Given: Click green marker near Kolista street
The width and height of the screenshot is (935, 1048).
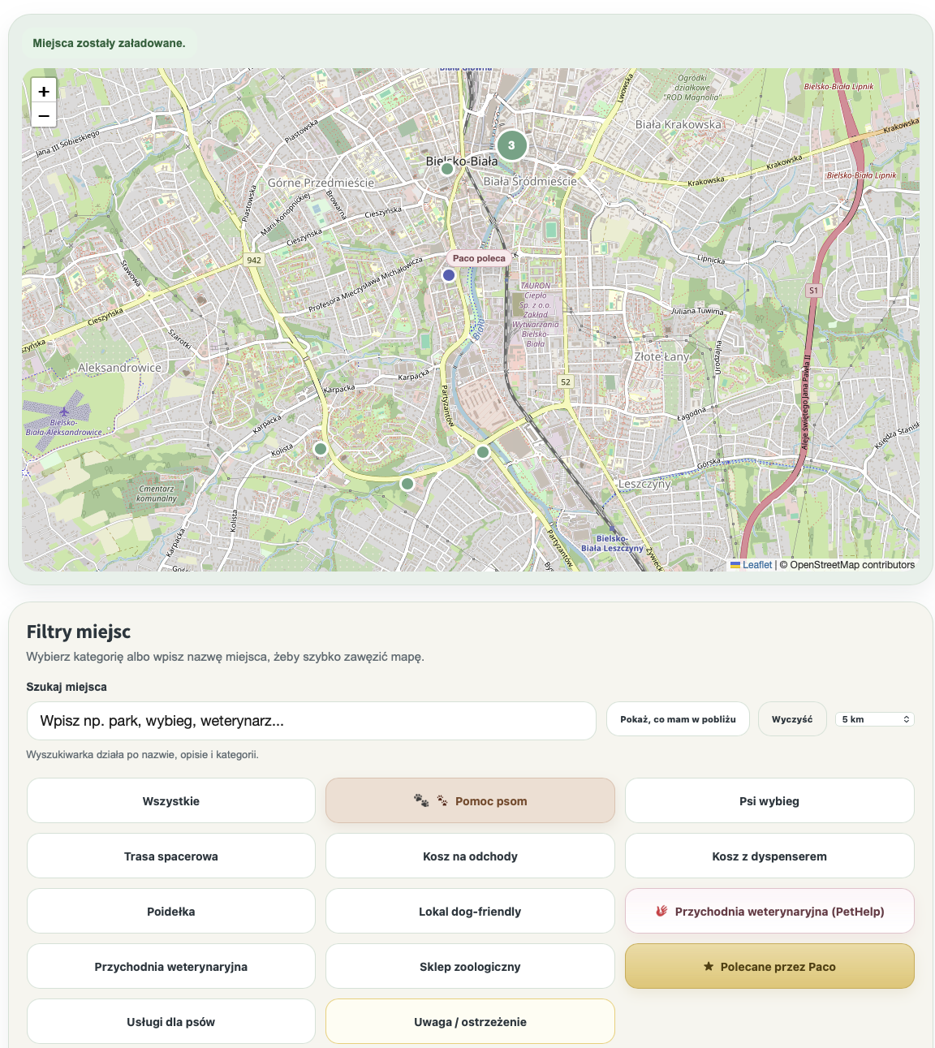Looking at the screenshot, I should [x=321, y=449].
